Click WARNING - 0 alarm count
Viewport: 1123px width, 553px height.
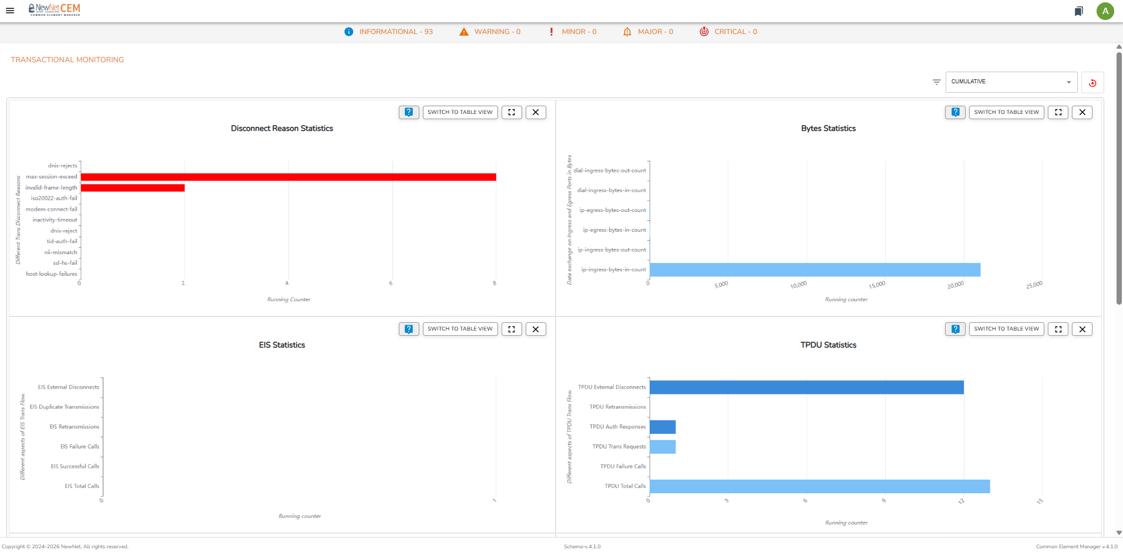[x=497, y=32]
